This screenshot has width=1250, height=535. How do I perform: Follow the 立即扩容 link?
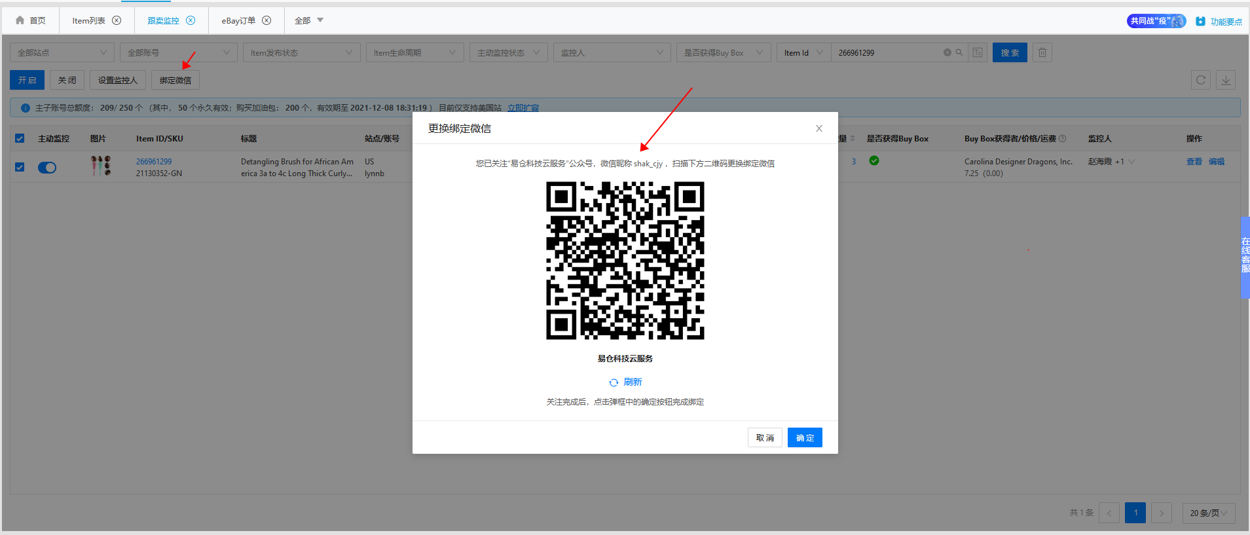click(x=523, y=108)
